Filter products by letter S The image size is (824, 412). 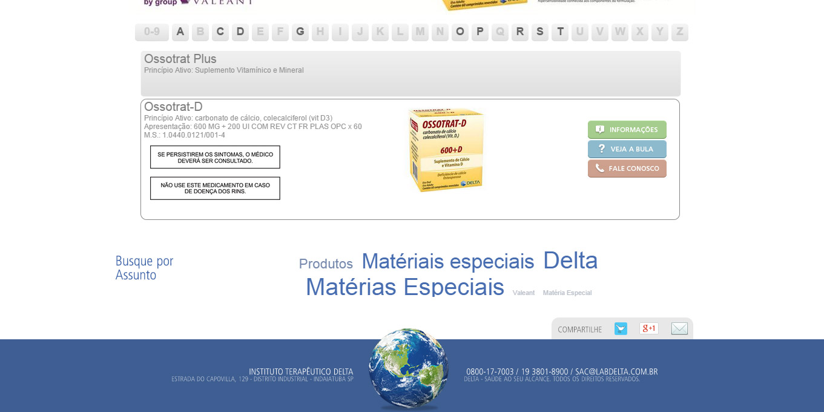(x=540, y=32)
